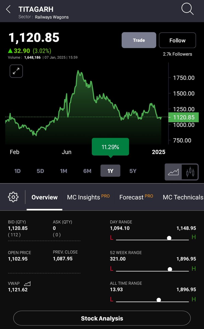Click the TITAGARH stock title
Image resolution: width=204 pixels, height=329 pixels.
pos(36,9)
